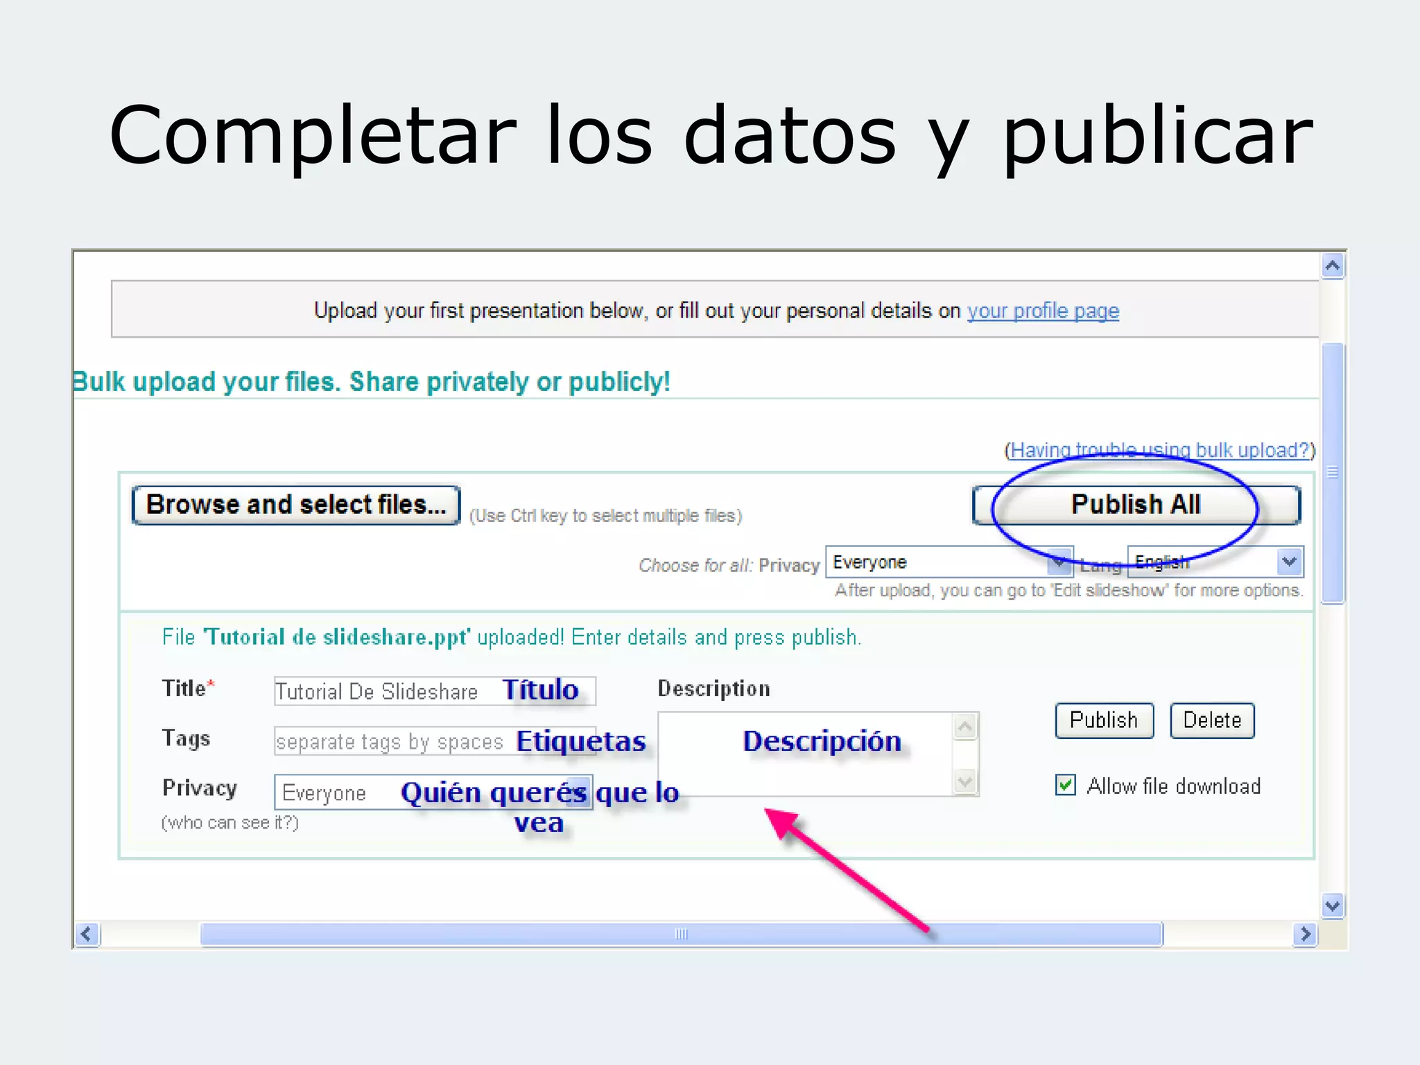
Task: Click the horizontal scrollbar left arrow
Action: coord(87,934)
